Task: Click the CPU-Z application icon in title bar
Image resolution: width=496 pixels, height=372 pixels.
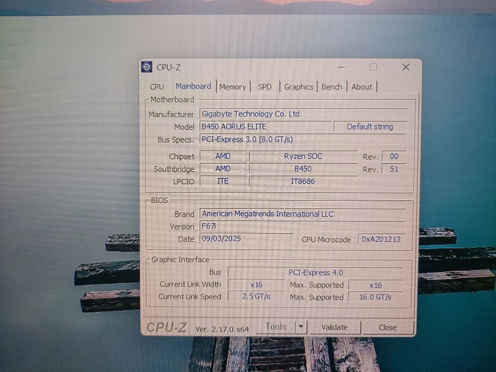Action: (147, 67)
